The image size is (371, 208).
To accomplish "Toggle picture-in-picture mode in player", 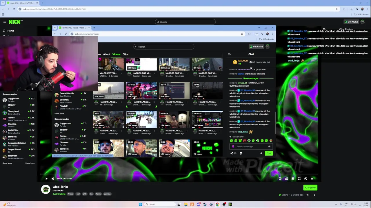I will coord(280,179).
